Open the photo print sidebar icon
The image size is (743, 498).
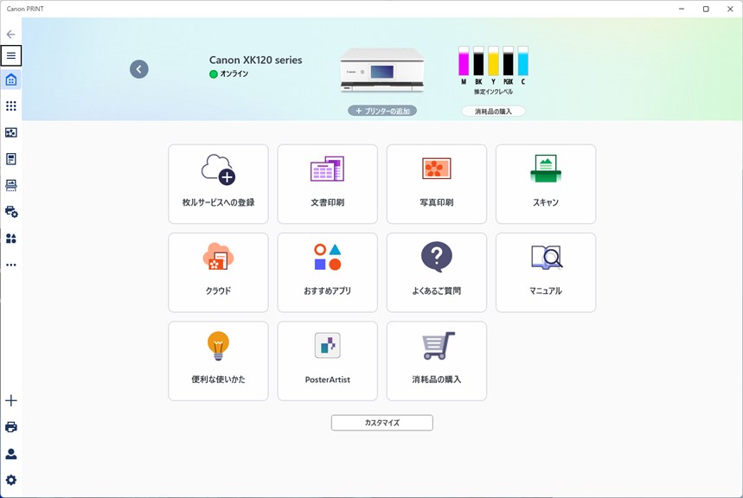pos(11,132)
